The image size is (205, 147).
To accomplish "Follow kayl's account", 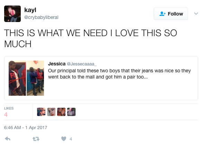I will tap(171, 14).
